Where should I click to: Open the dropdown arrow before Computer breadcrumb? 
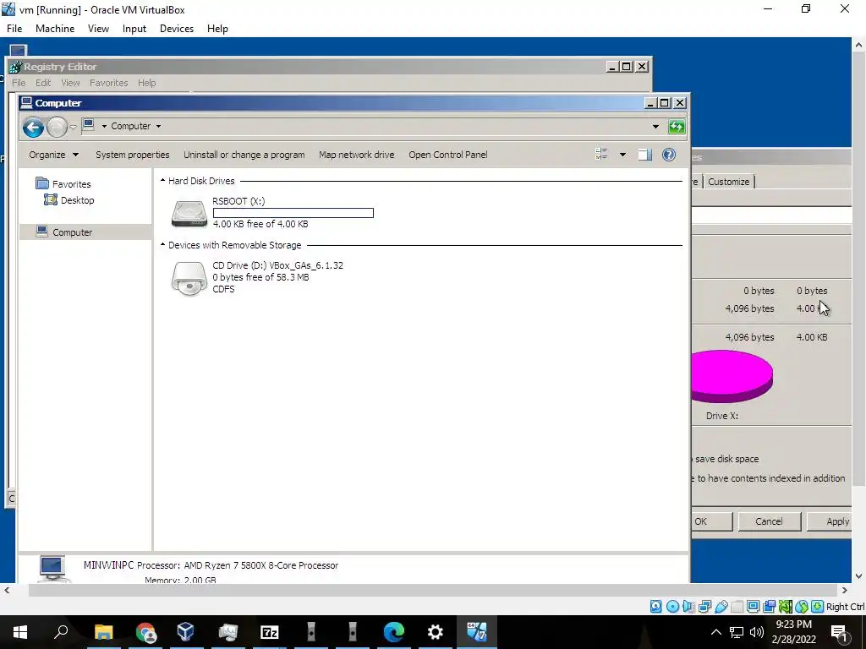tap(104, 127)
